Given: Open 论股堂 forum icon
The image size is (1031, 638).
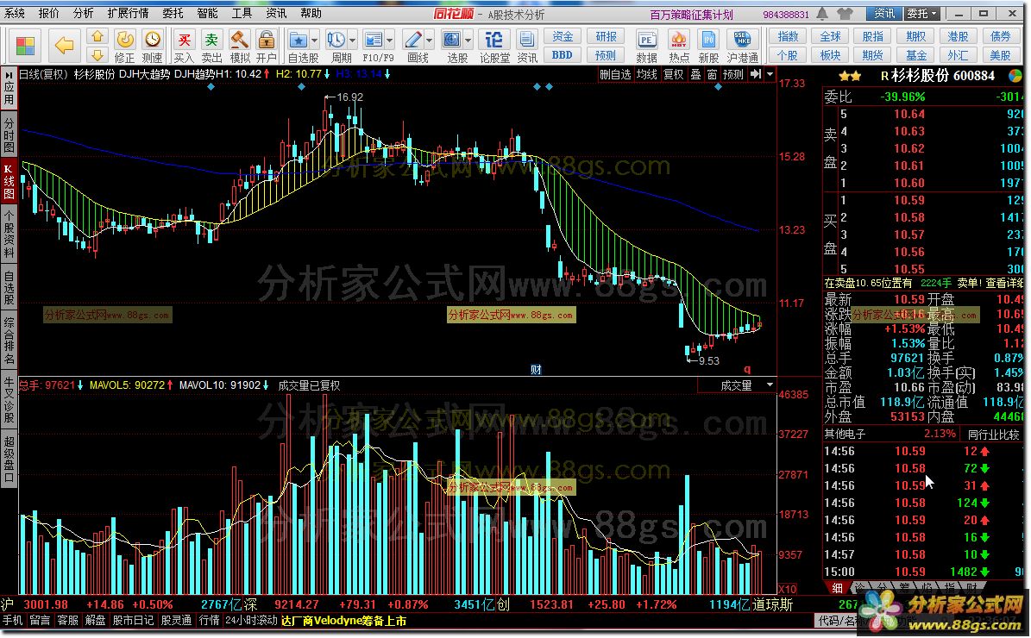Looking at the screenshot, I should (x=493, y=41).
